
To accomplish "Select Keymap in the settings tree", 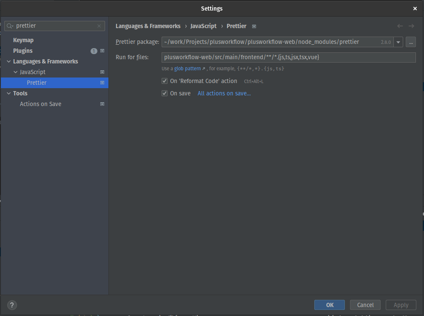I will [x=23, y=40].
